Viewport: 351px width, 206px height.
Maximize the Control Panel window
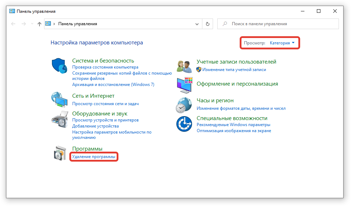coord(319,11)
